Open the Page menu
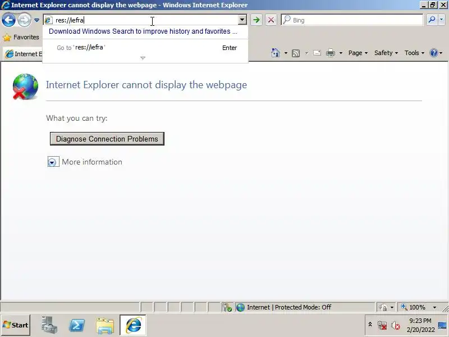The image size is (449, 337). 358,53
